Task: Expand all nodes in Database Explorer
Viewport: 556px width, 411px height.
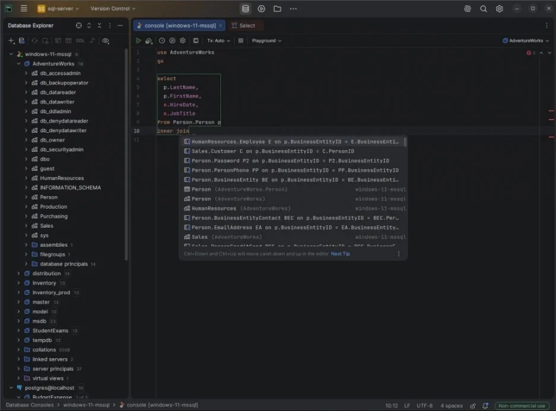Action: (89, 26)
